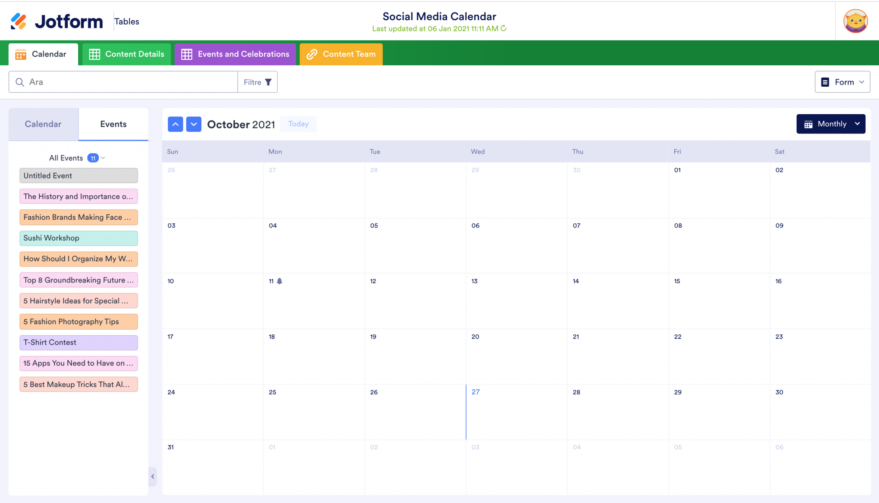Click the search magnifier icon
Image resolution: width=879 pixels, height=503 pixels.
(20, 82)
